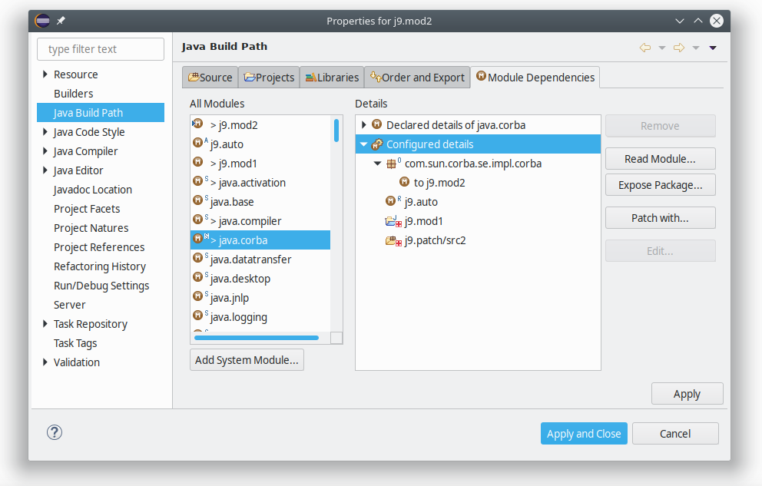Click the read-module icon for j9.auto in Details
The height and width of the screenshot is (486, 762).
click(x=391, y=200)
